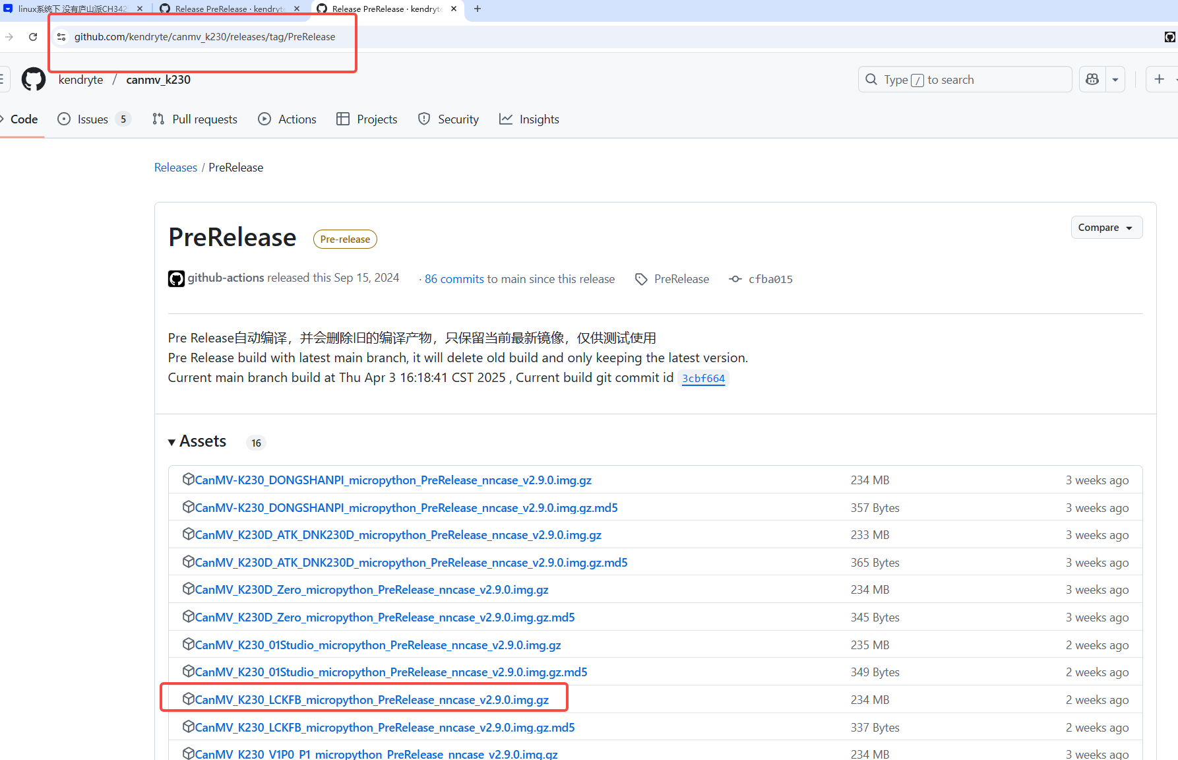Image resolution: width=1178 pixels, height=760 pixels.
Task: Collapse the Assets section
Action: coord(172,442)
